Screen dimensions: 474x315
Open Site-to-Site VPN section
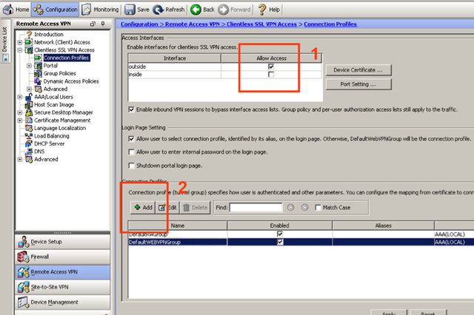(x=62, y=287)
